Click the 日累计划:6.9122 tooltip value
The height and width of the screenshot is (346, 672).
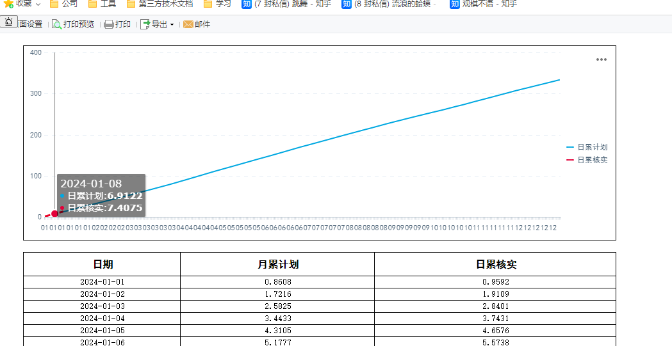point(101,196)
